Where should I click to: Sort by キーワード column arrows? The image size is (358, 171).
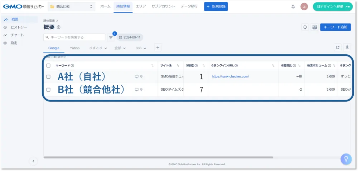coord(152,66)
